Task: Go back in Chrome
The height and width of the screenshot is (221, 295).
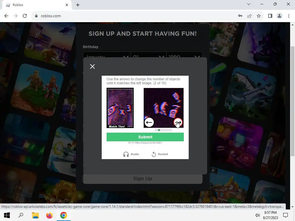Action: [6, 16]
